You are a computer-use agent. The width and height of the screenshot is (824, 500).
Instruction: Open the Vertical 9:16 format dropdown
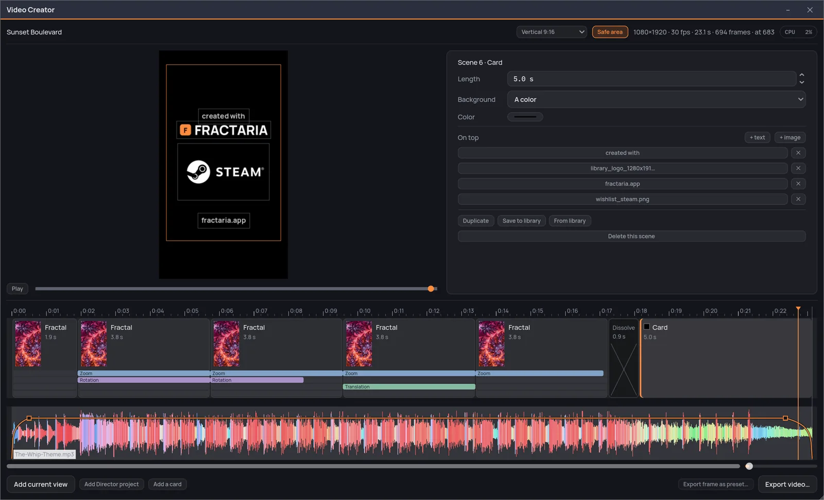pyautogui.click(x=552, y=32)
